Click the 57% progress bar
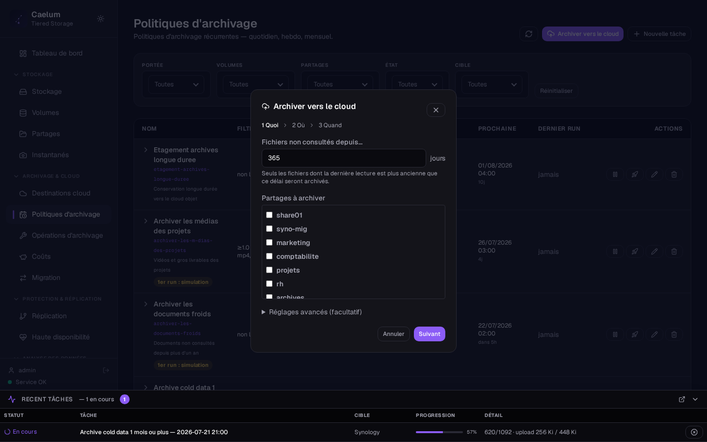 click(439, 432)
